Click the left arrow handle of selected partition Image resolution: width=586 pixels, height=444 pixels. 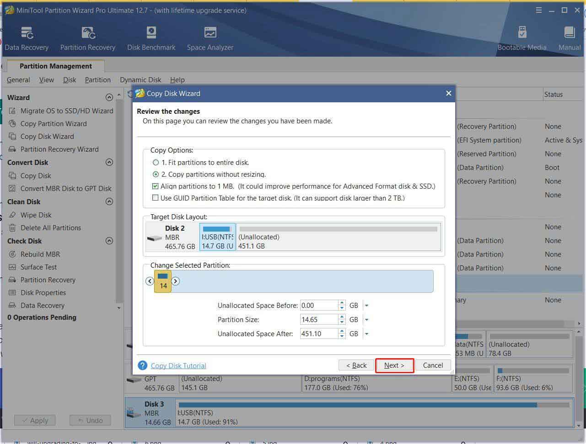(x=150, y=281)
